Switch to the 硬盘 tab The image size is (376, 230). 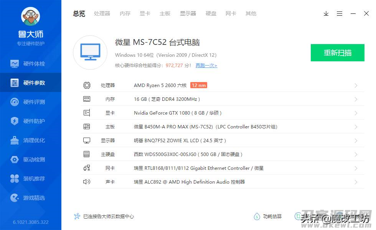click(211, 14)
